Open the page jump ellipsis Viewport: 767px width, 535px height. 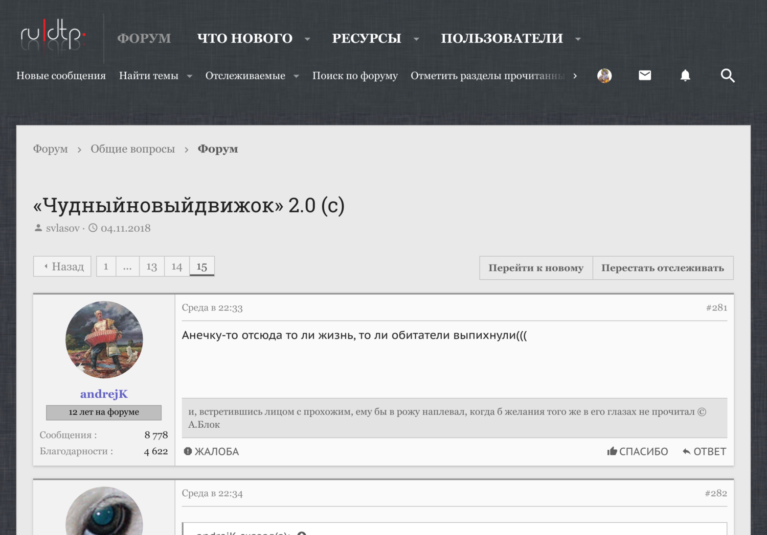pos(127,266)
